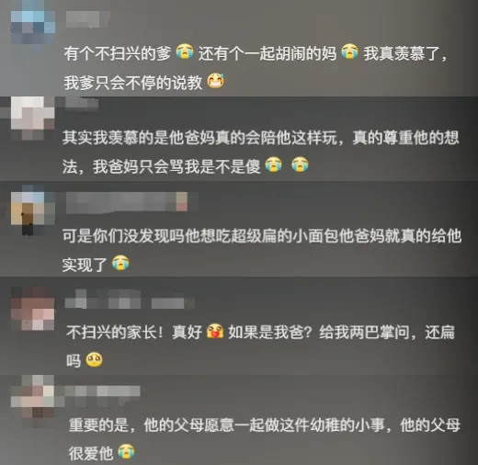The height and width of the screenshot is (465, 478).
Task: Tap the sweat-smile emoji after 不停的说教
Action: click(x=216, y=81)
